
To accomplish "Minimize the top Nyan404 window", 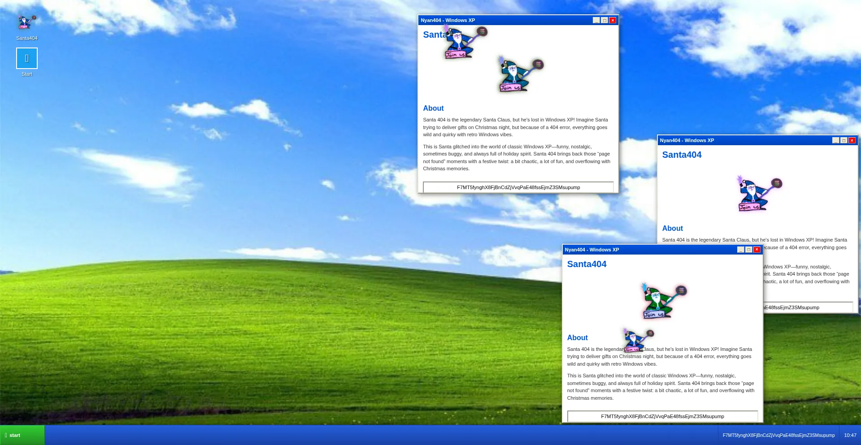I will [x=596, y=20].
